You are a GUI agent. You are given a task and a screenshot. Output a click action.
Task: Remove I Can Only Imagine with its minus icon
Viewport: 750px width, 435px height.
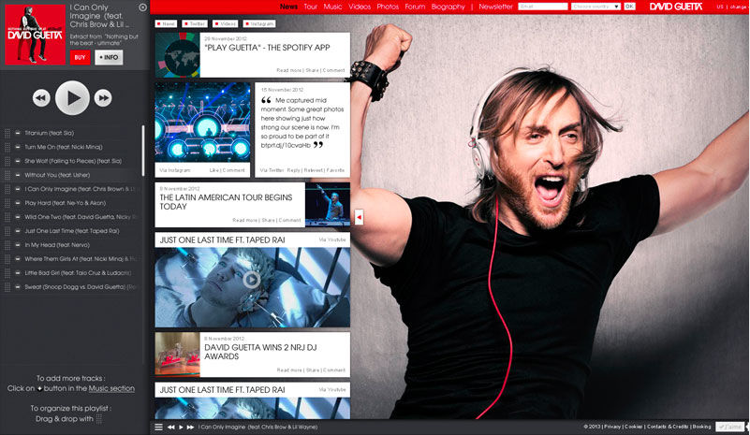[18, 189]
